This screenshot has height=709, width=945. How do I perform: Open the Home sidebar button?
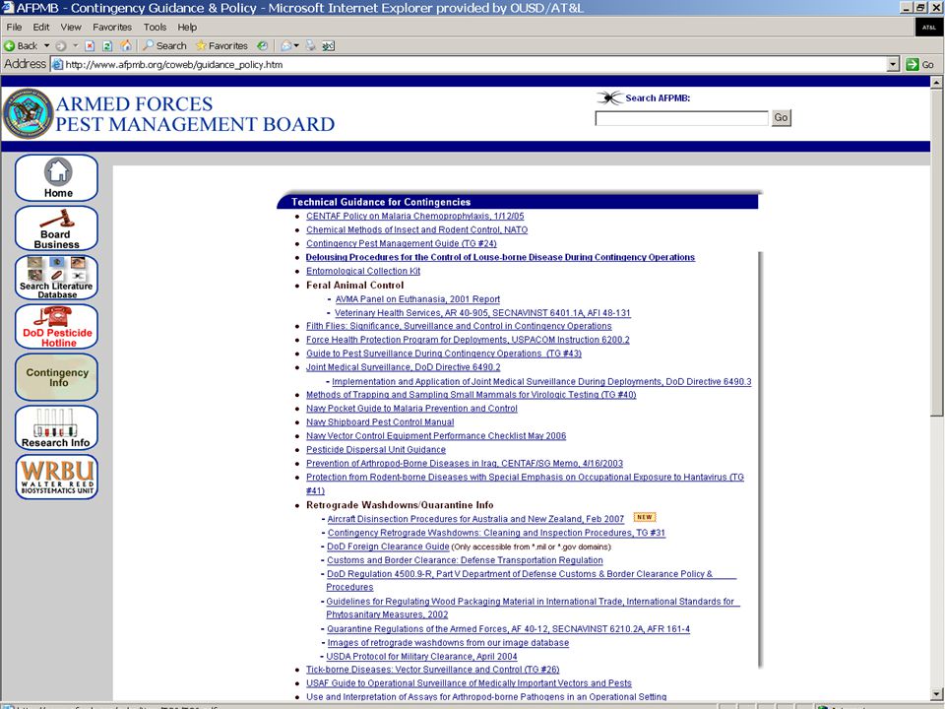57,178
